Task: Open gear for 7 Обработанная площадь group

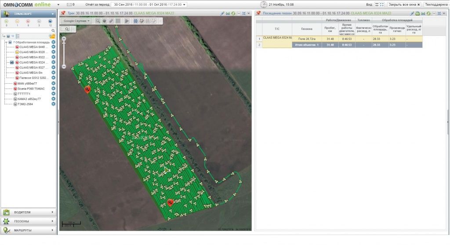Action: [x=53, y=42]
